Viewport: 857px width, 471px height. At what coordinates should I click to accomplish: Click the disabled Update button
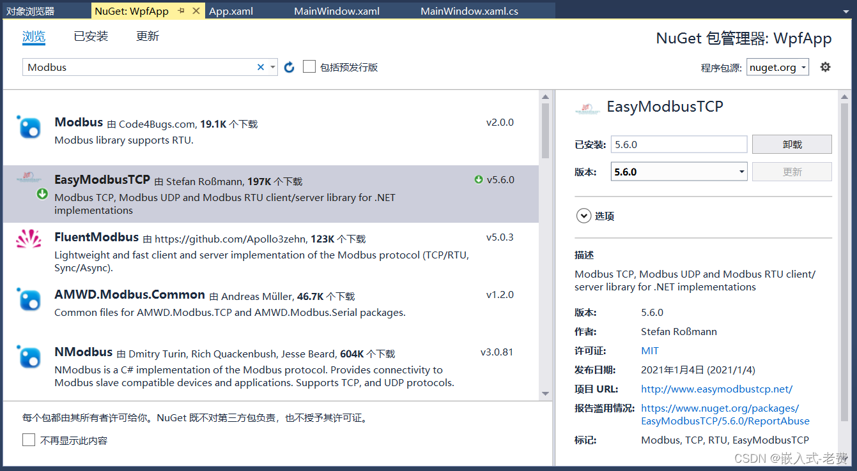point(792,172)
